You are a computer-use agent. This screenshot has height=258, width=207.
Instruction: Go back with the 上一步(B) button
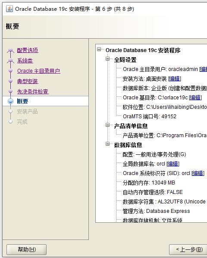click(x=188, y=249)
